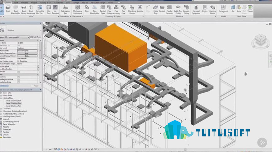Choose the Parallel Conduits tool
Viewport: 272px width, 152px height.
pyautogui.click(x=169, y=10)
